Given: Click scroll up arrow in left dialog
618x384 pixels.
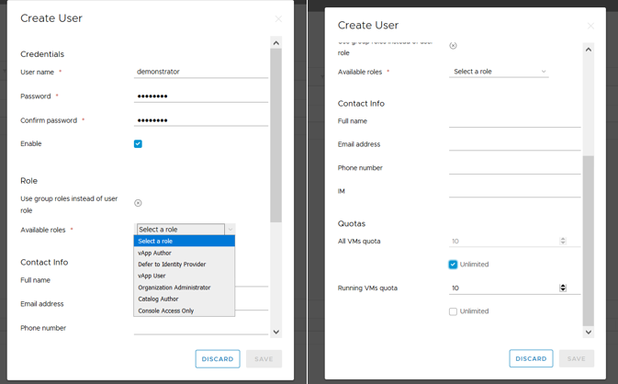Looking at the screenshot, I should click(x=275, y=43).
